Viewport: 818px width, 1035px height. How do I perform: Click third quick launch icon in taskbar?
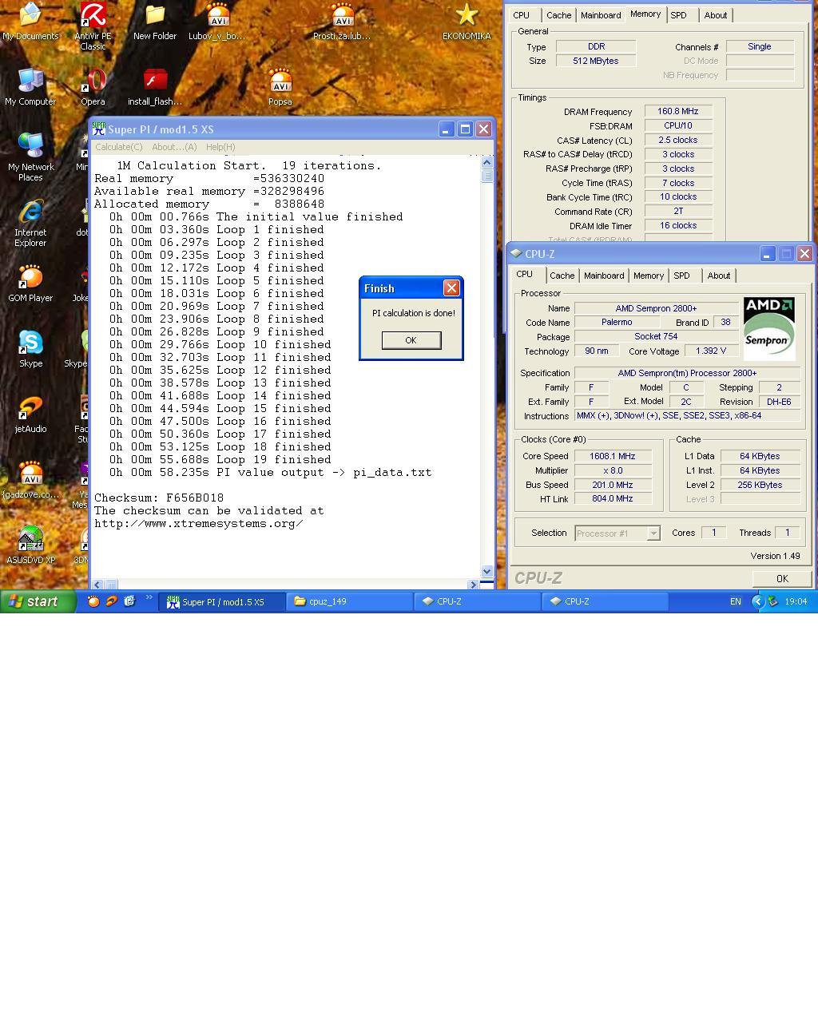click(129, 601)
